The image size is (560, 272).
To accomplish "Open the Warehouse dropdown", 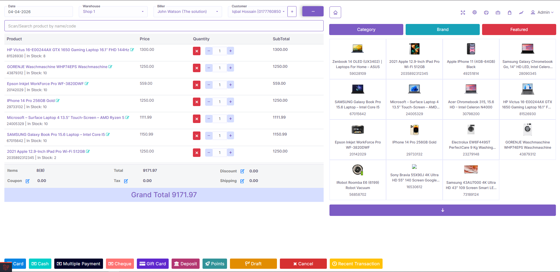I will point(113,12).
